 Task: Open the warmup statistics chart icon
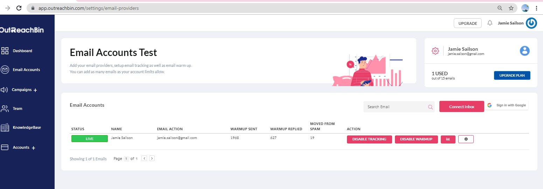[448, 139]
